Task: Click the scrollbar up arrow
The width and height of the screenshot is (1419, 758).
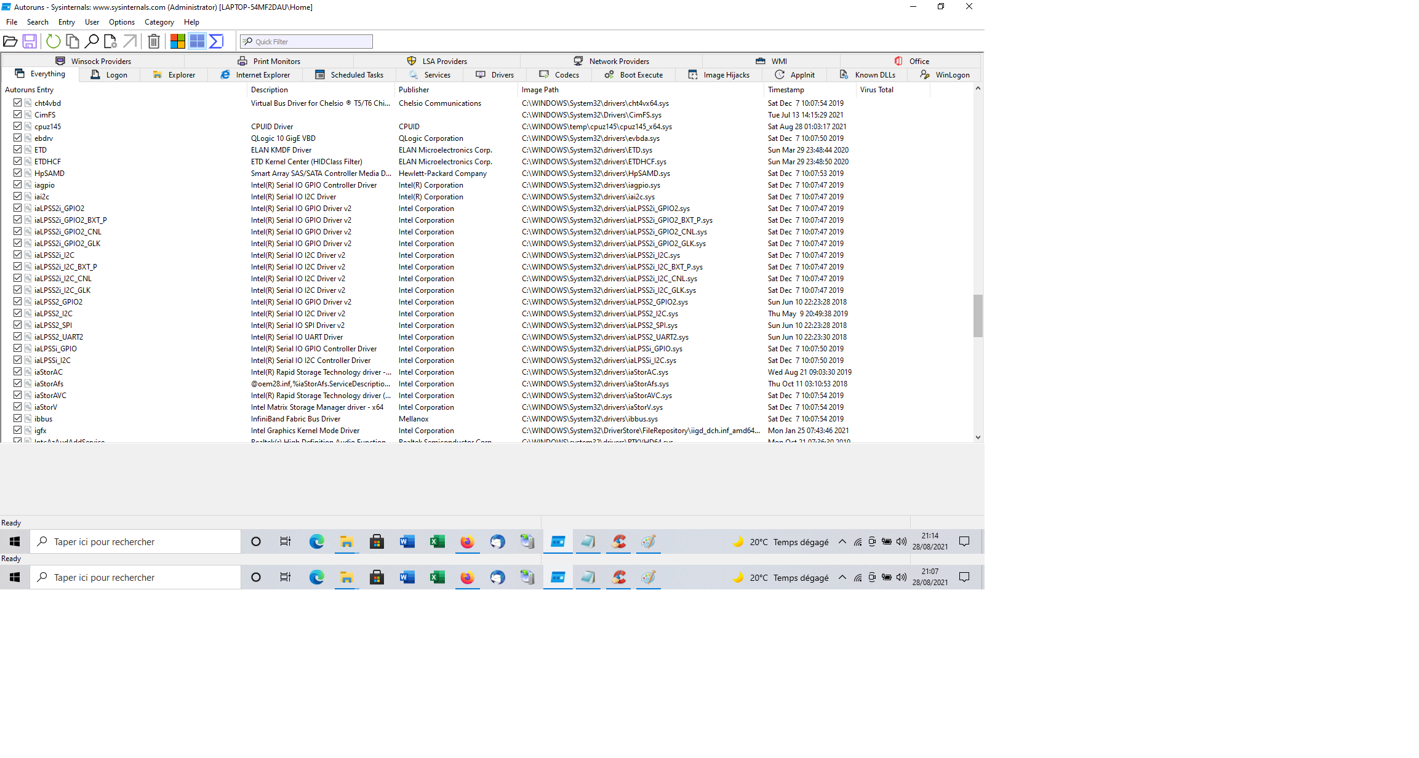Action: pos(978,89)
